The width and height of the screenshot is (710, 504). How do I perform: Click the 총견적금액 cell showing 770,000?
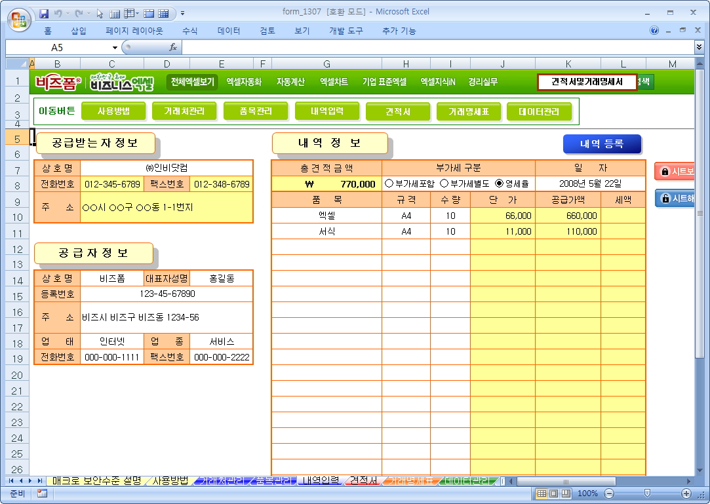326,184
